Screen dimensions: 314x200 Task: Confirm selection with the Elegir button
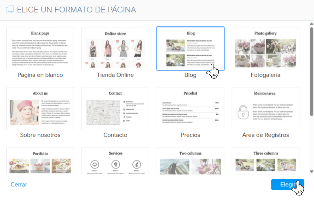(287, 185)
